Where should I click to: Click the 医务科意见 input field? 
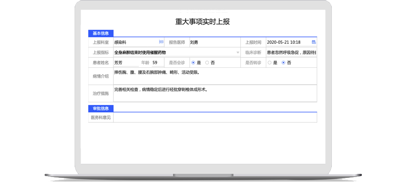(214, 117)
